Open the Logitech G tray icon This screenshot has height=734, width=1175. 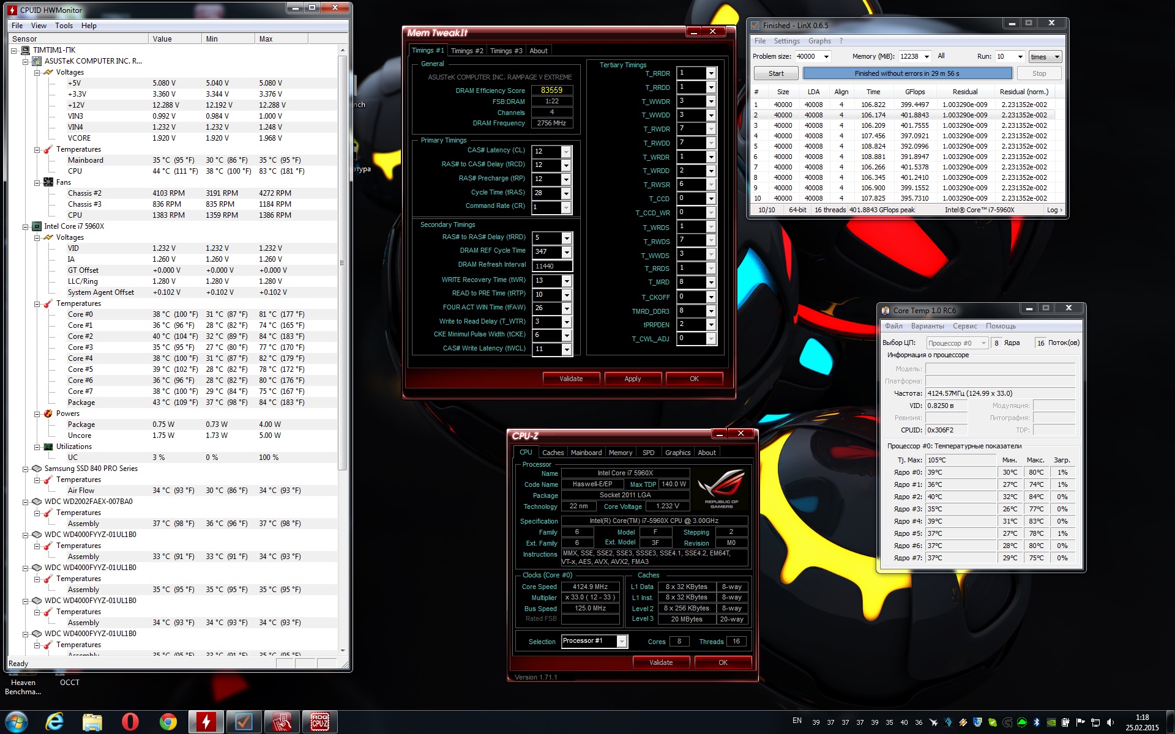(x=1007, y=722)
